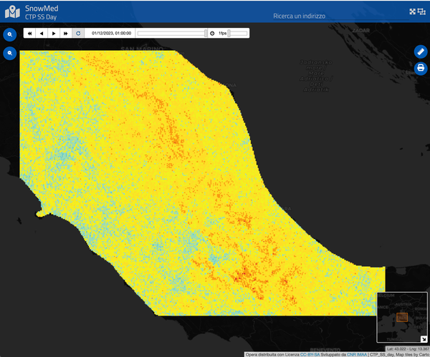Viewport: 430px width, 357px height.
Task: Click the time position slider handle
Action: [x=206, y=33]
